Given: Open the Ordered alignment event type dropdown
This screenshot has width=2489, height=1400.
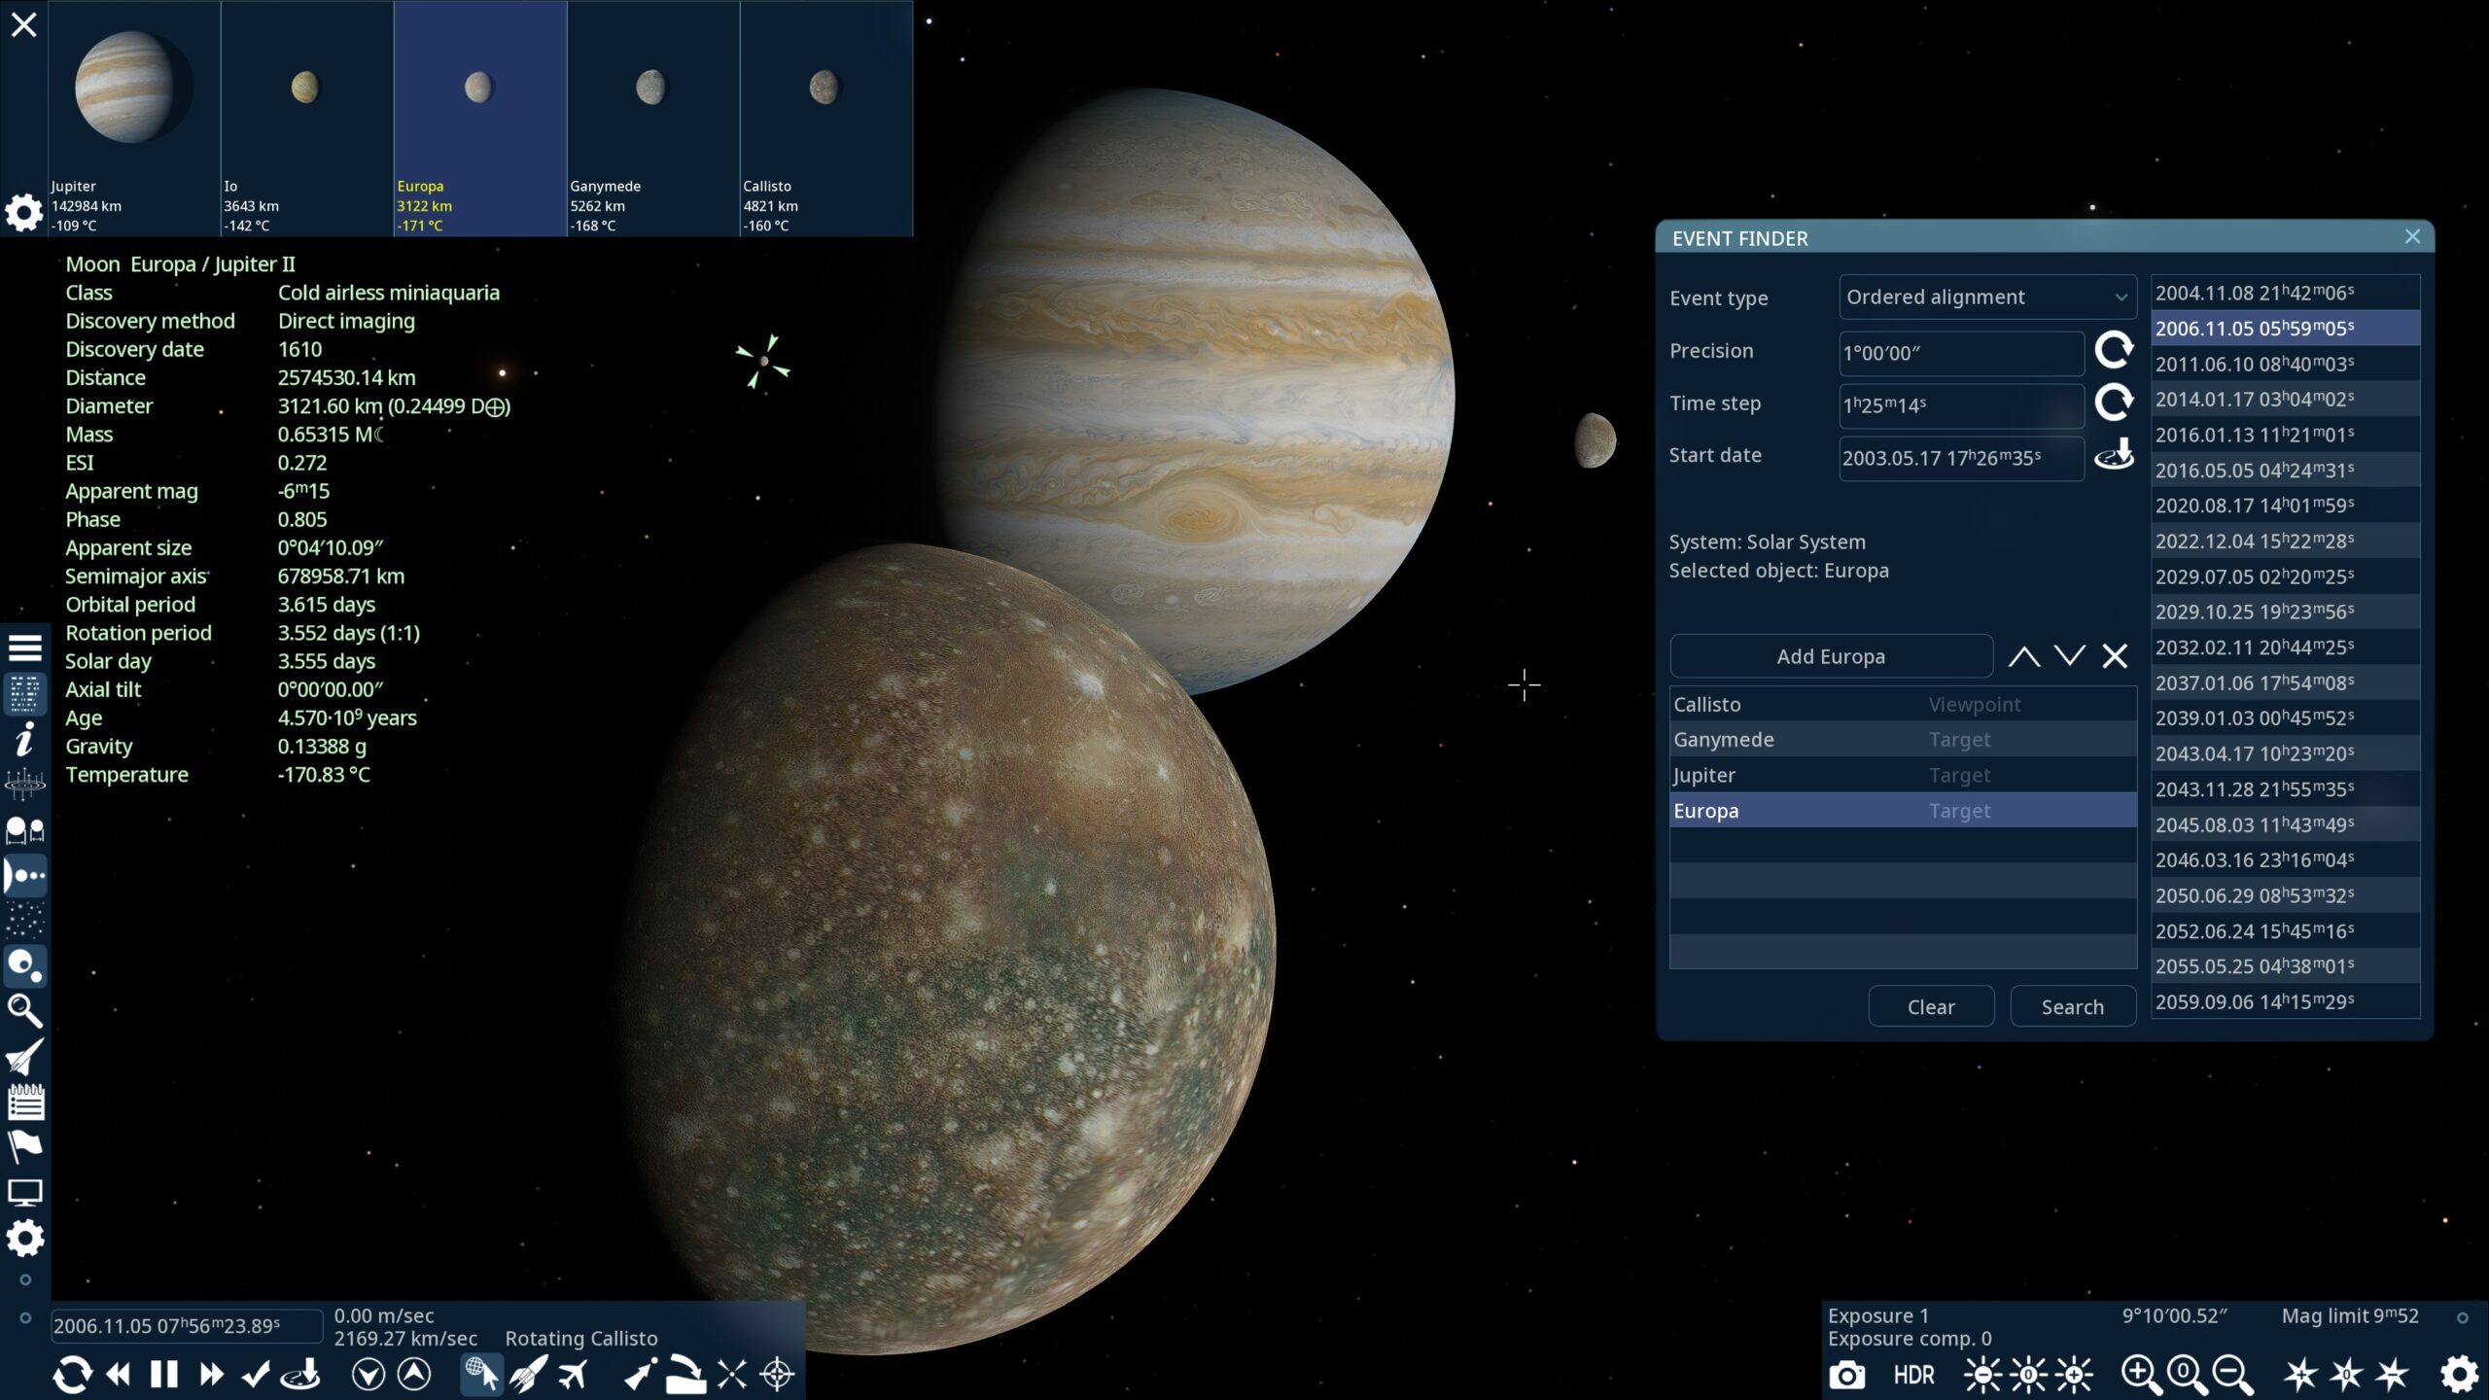Looking at the screenshot, I should (1985, 297).
